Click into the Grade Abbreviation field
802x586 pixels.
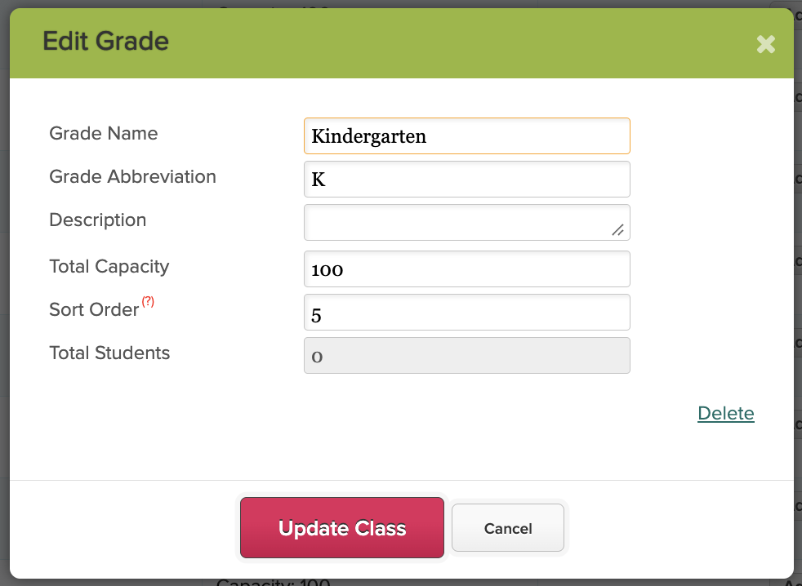point(467,179)
